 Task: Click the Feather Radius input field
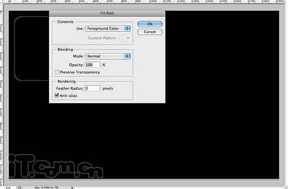tap(93, 88)
